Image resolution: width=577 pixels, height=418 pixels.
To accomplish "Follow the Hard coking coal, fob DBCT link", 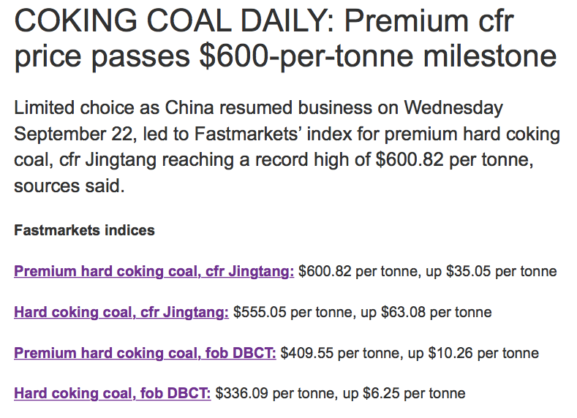I will coord(112,393).
